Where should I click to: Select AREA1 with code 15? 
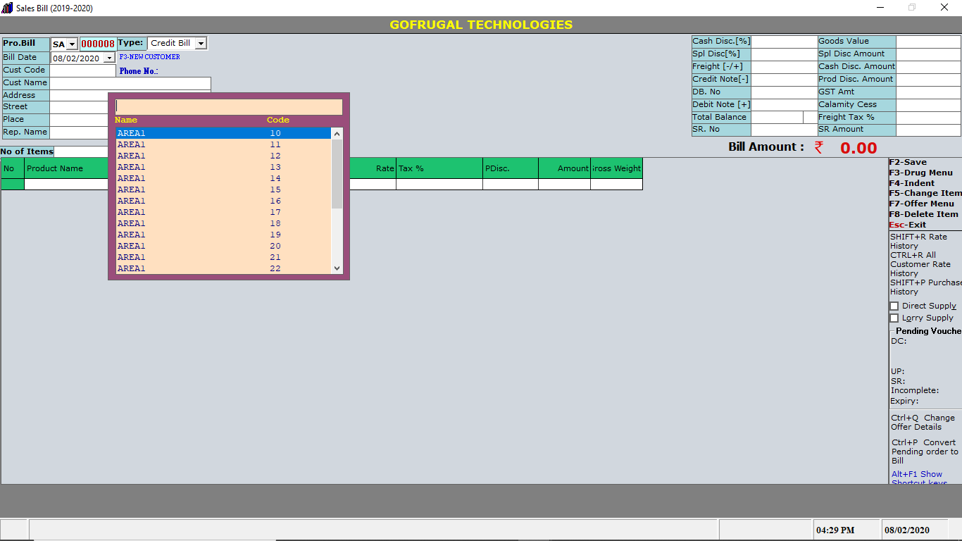click(223, 189)
